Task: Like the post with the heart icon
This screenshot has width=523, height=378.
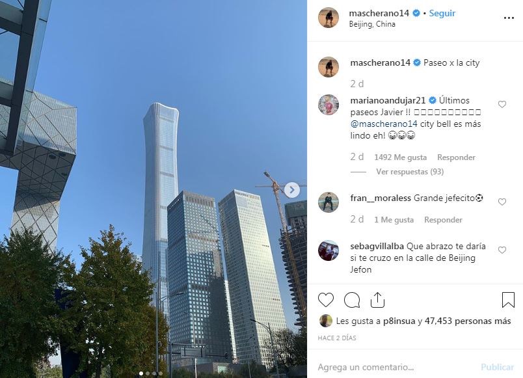Action: coord(325,299)
